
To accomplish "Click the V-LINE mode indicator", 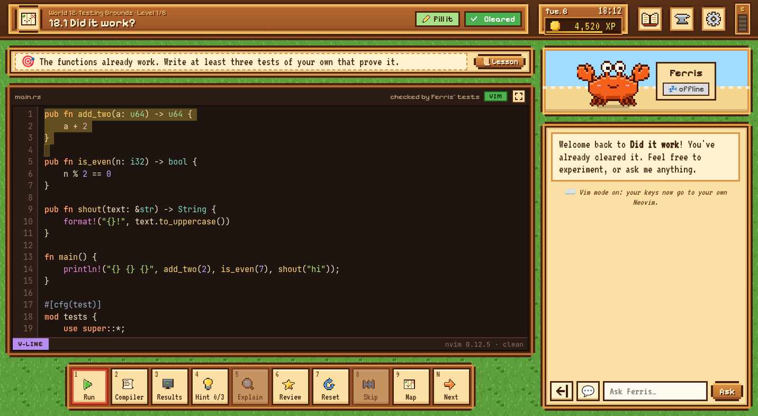I will click(x=31, y=344).
